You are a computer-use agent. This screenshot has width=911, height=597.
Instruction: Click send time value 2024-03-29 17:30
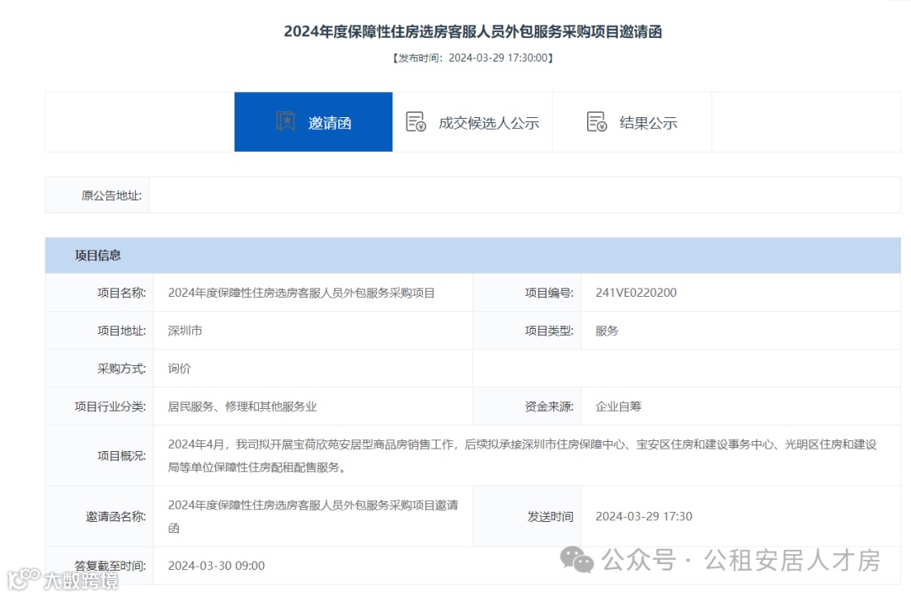pos(644,516)
